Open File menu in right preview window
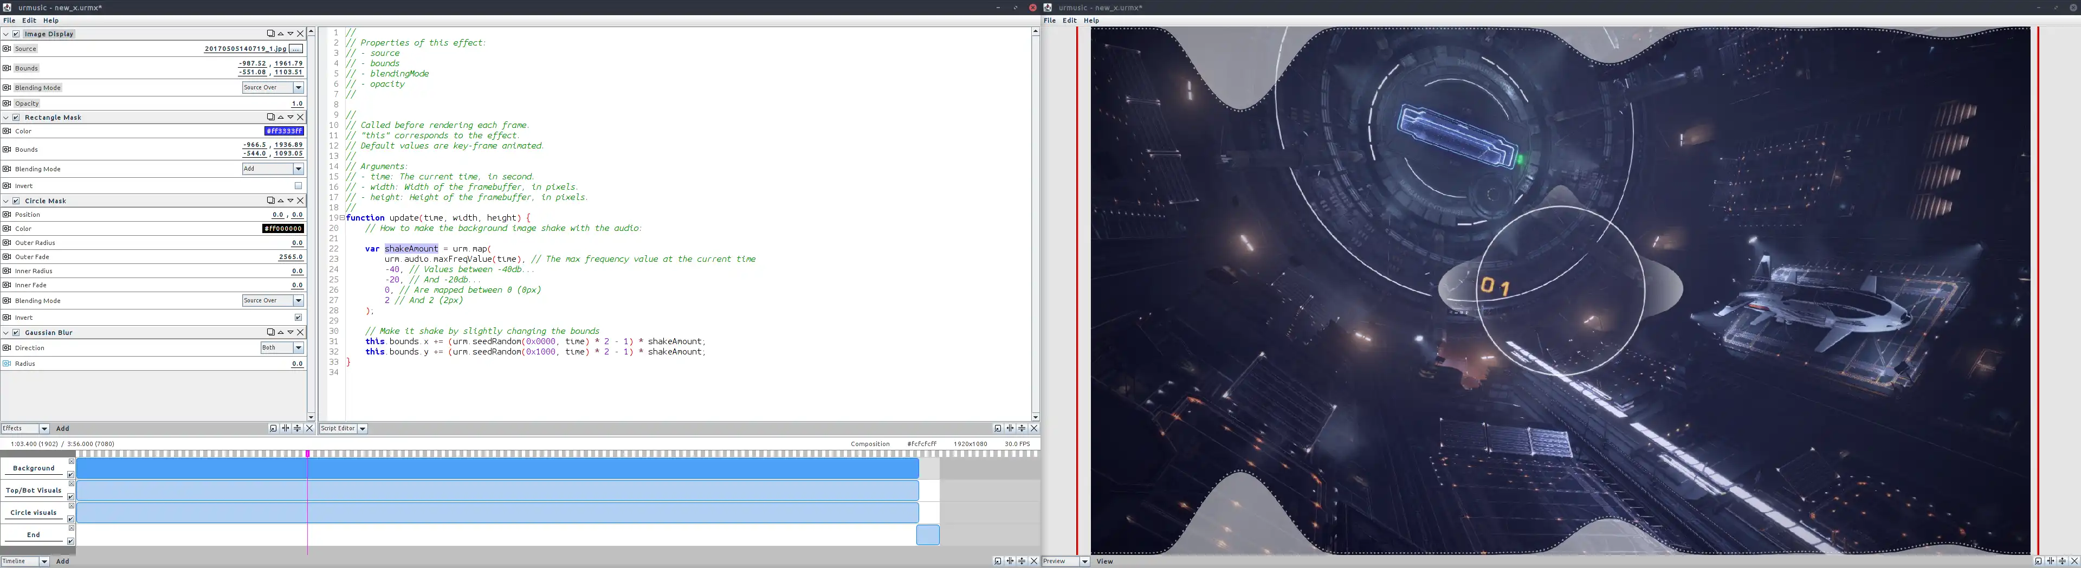Screen dimensions: 2081x568 [x=1050, y=20]
